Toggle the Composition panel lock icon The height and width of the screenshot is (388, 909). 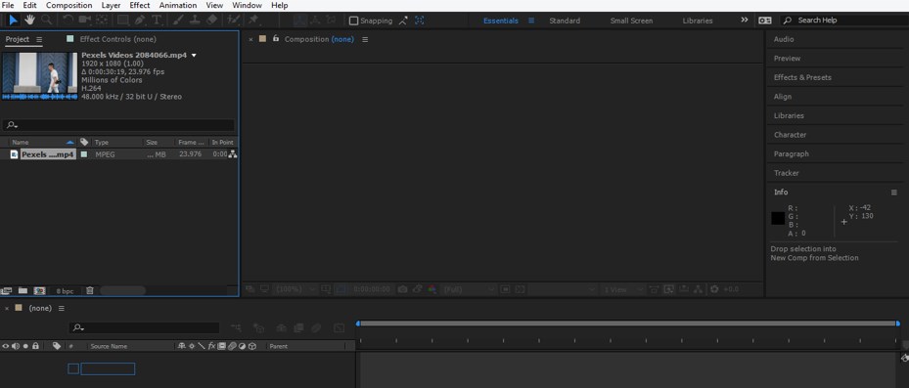click(276, 39)
